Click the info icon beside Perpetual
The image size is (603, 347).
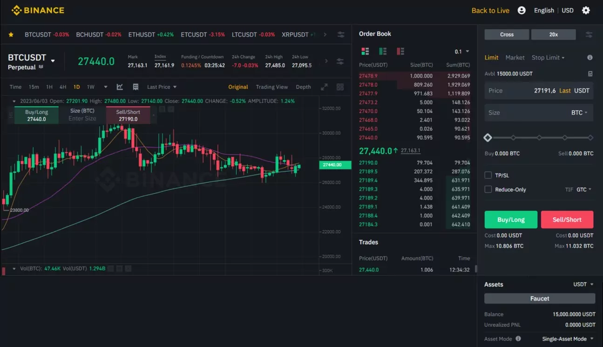(41, 67)
